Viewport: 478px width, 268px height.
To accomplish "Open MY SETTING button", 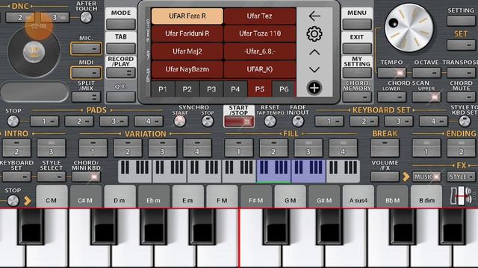I will [x=357, y=73].
